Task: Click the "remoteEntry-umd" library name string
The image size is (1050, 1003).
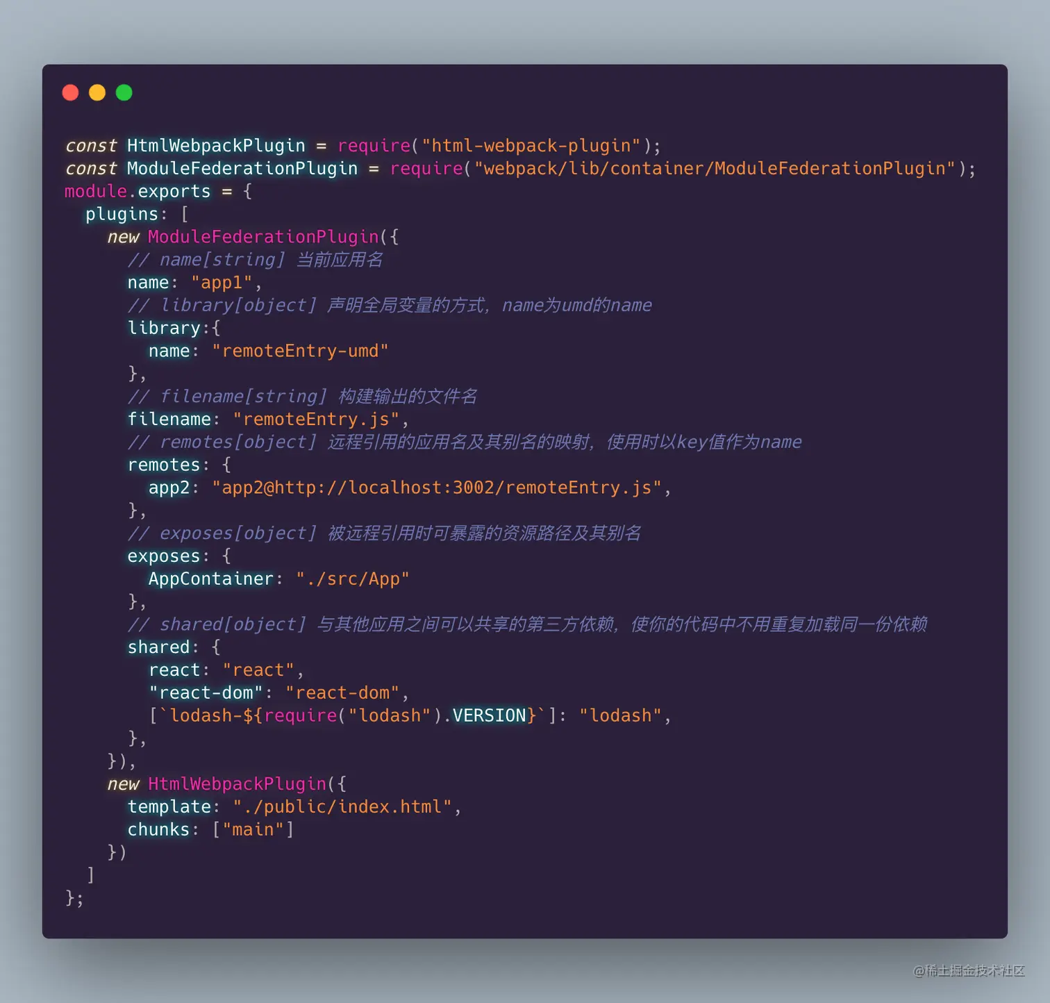Action: tap(300, 351)
